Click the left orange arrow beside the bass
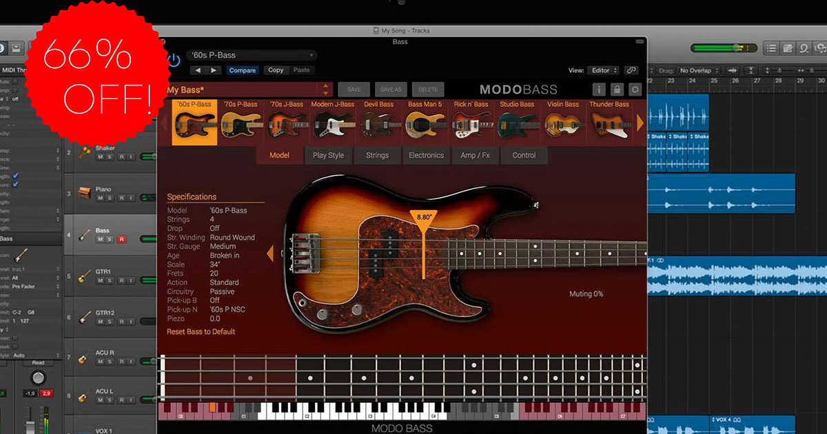This screenshot has height=434, width=827. pos(270,254)
